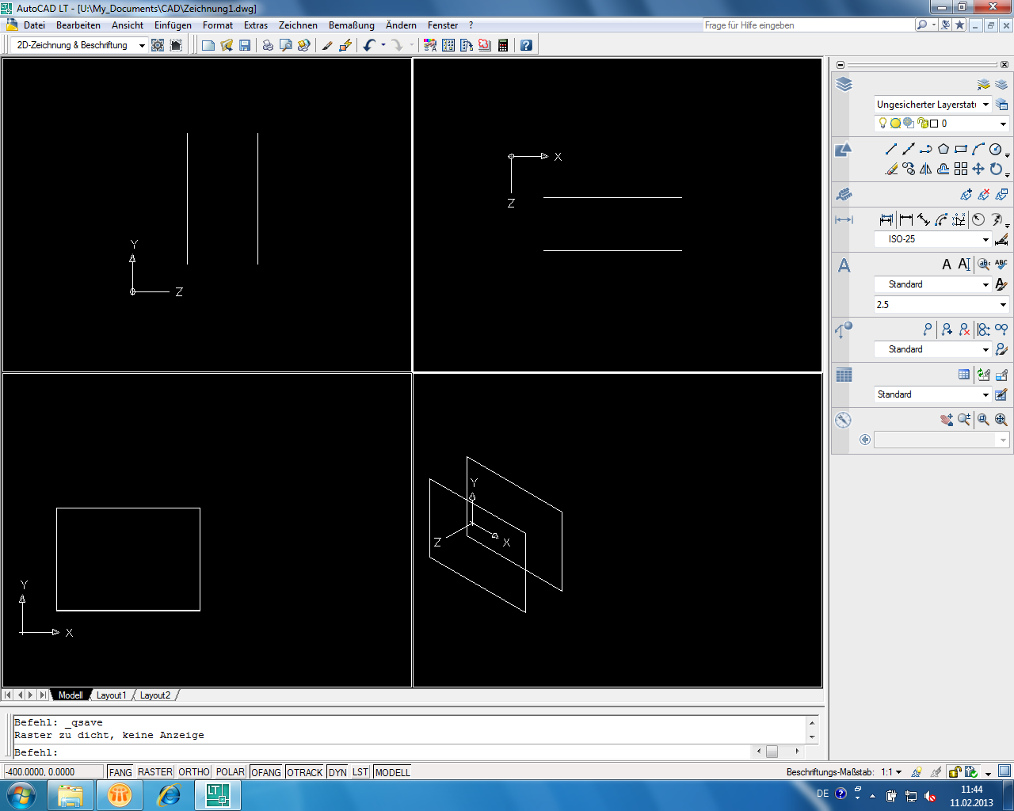Select the Array tool
Image resolution: width=1014 pixels, height=811 pixels.
click(x=961, y=169)
